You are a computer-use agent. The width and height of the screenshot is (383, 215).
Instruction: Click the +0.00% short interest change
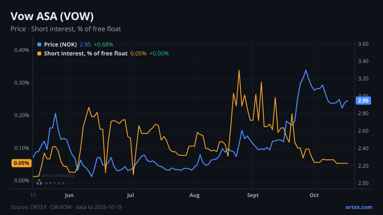click(159, 54)
